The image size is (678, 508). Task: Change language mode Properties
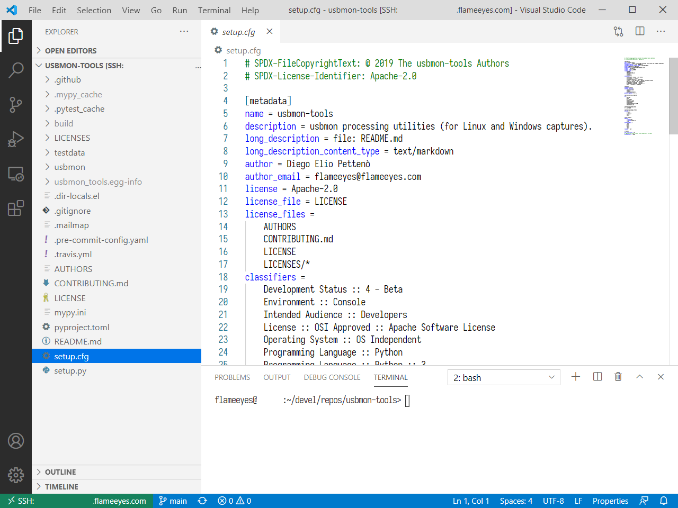pyautogui.click(x=610, y=501)
